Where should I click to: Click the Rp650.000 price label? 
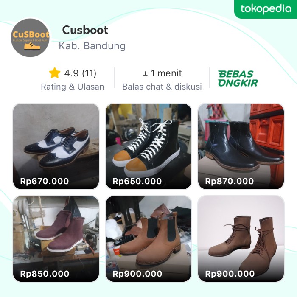coord(137,182)
